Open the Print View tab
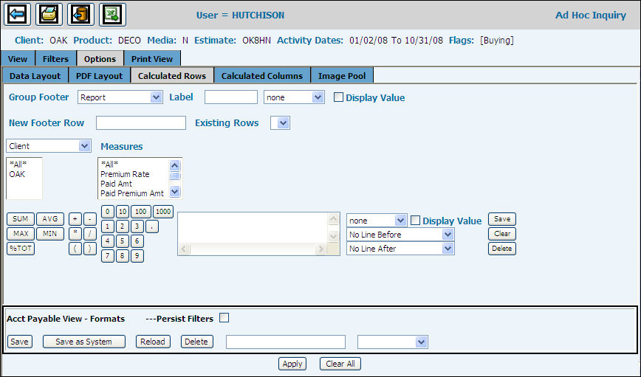Image resolution: width=641 pixels, height=377 pixels. (152, 59)
